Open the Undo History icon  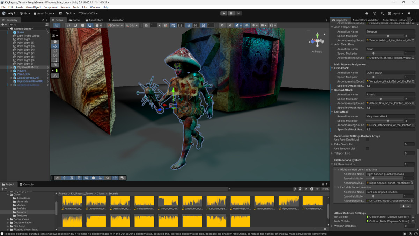click(375, 13)
